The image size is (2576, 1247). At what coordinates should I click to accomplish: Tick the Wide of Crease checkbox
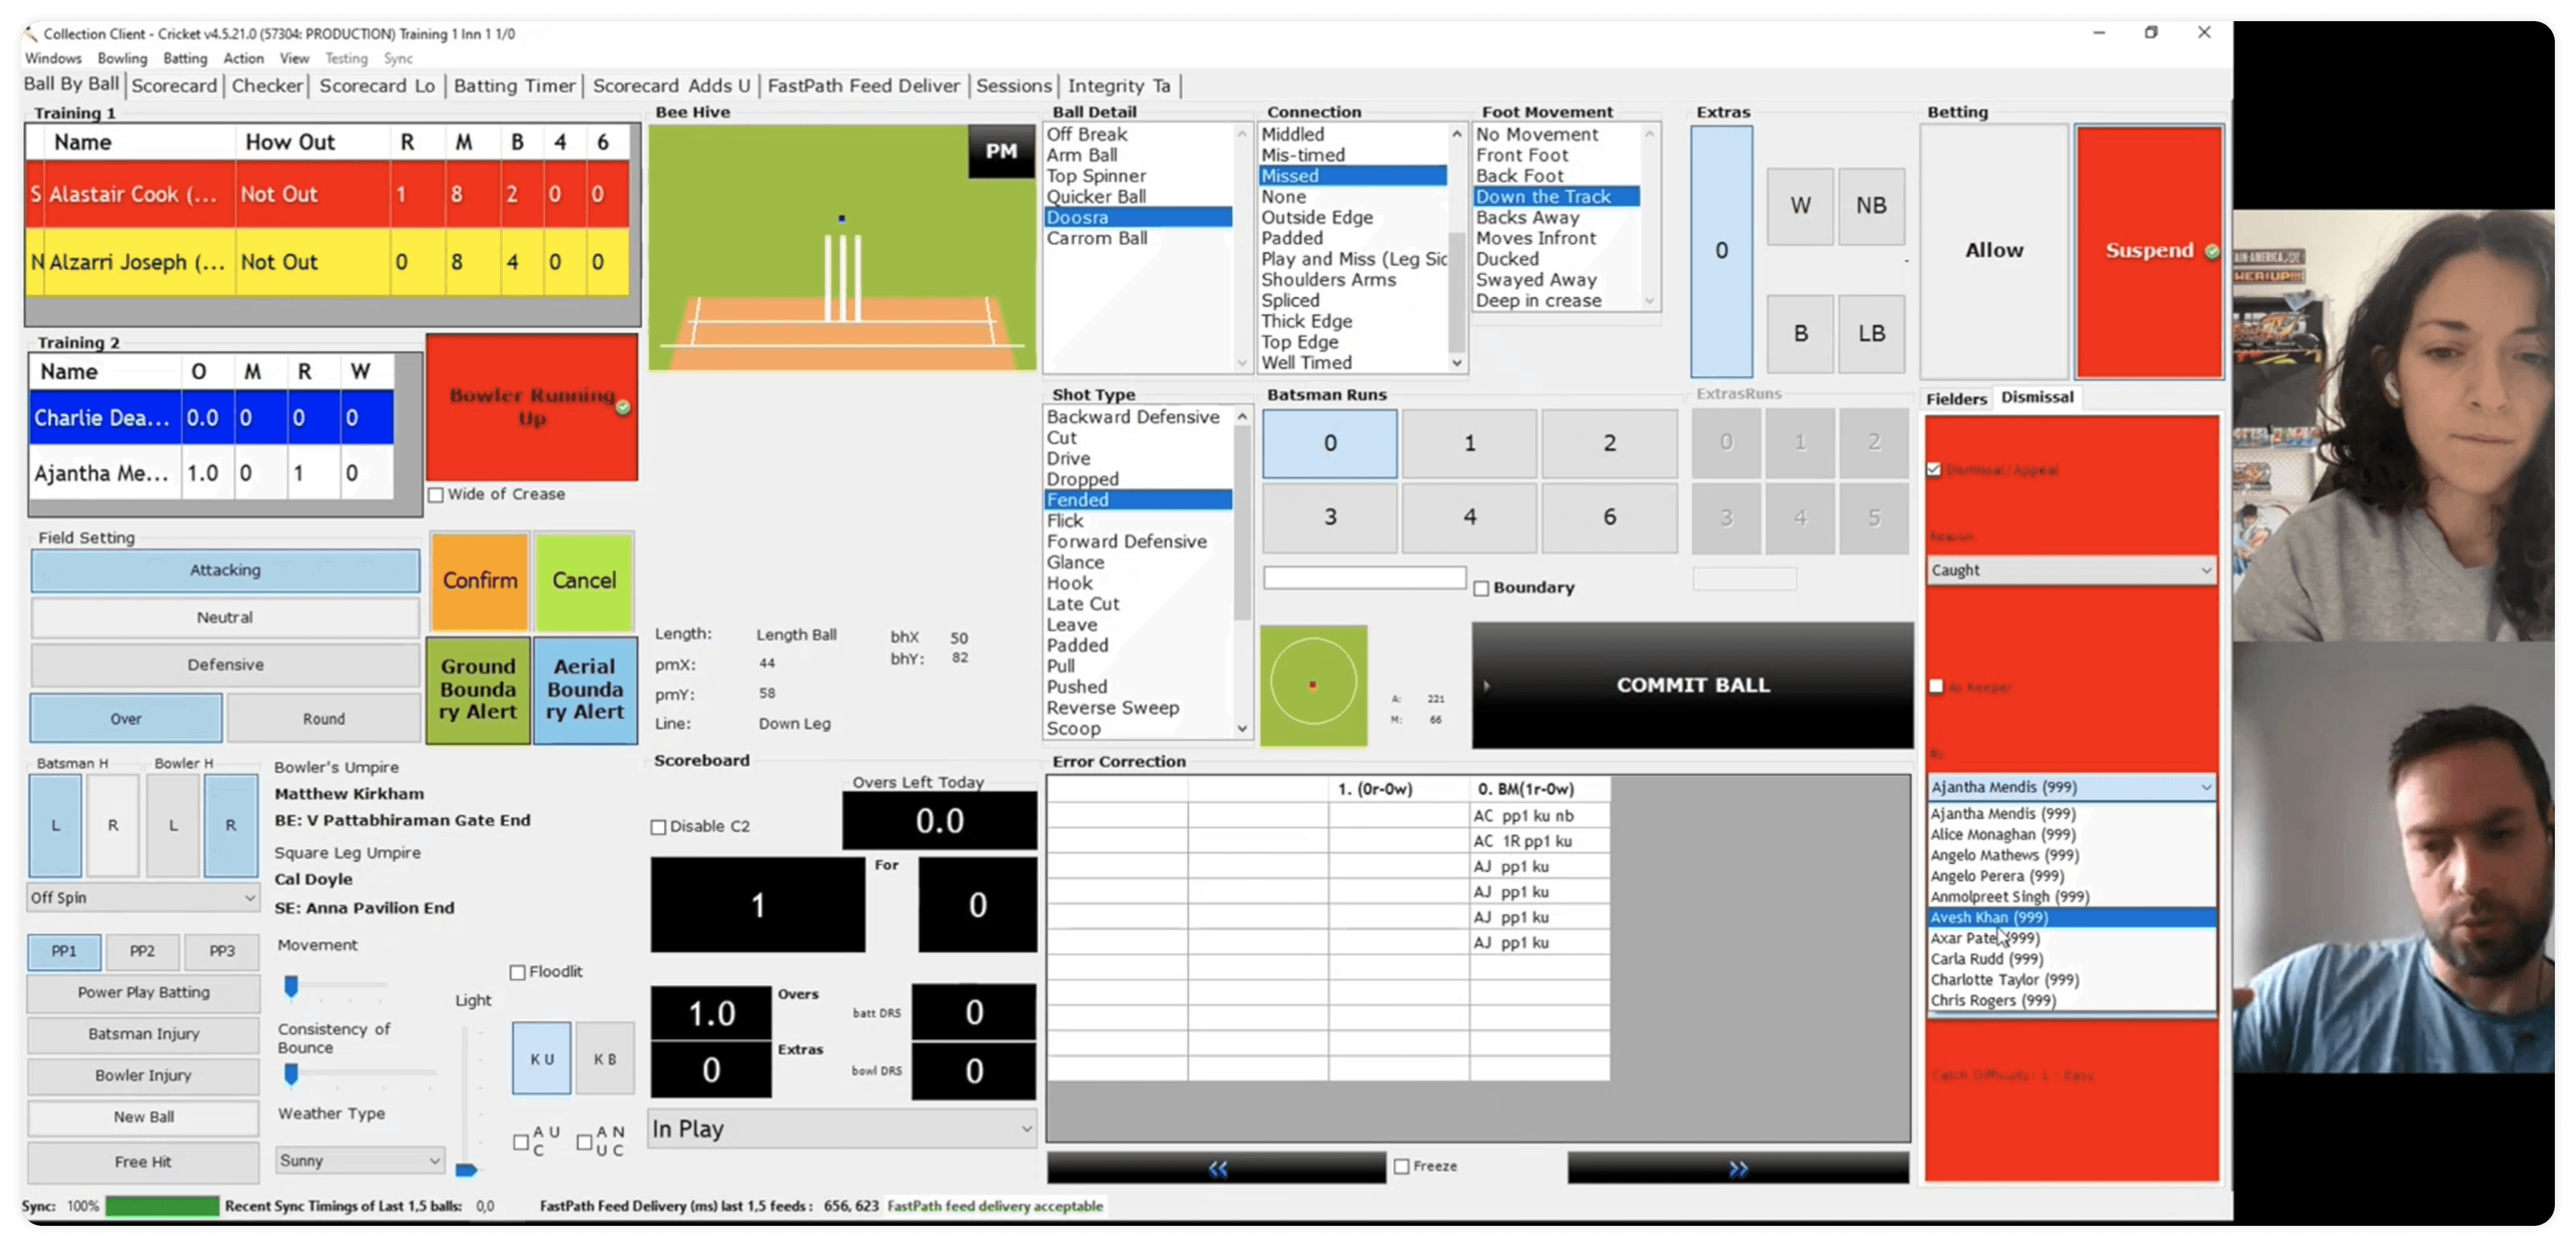437,495
